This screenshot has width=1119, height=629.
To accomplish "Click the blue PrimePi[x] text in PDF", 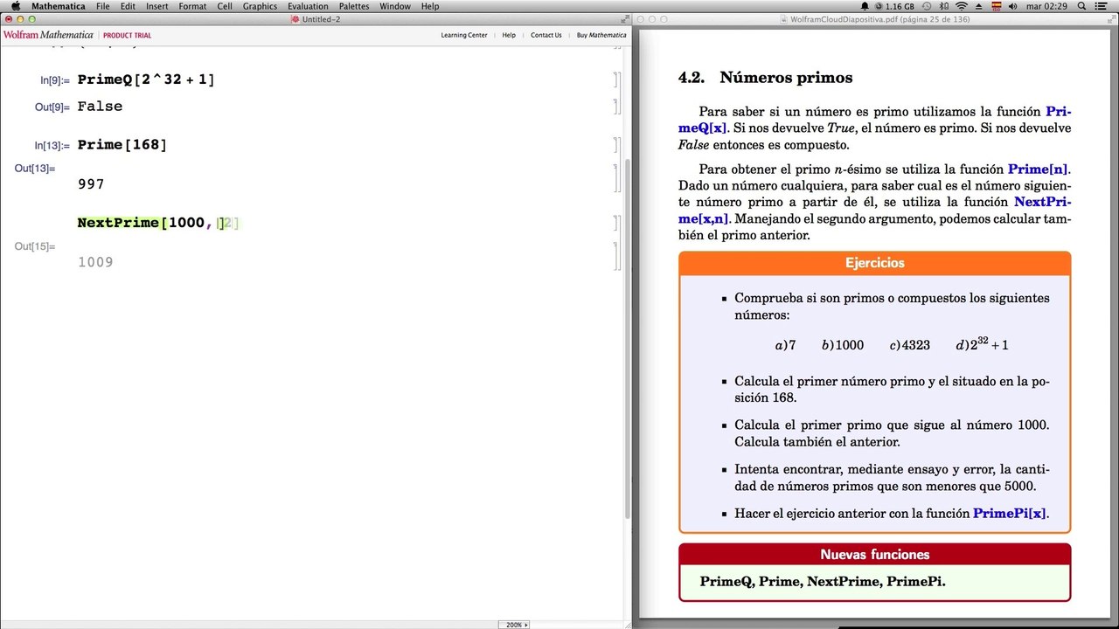I will point(1009,514).
